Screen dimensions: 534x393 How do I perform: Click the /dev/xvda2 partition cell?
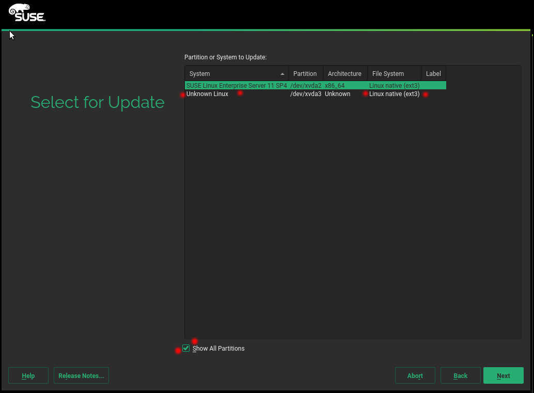pyautogui.click(x=306, y=86)
